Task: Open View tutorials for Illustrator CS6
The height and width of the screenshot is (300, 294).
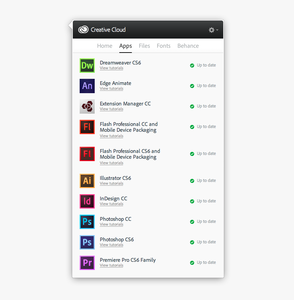Action: coord(111,184)
